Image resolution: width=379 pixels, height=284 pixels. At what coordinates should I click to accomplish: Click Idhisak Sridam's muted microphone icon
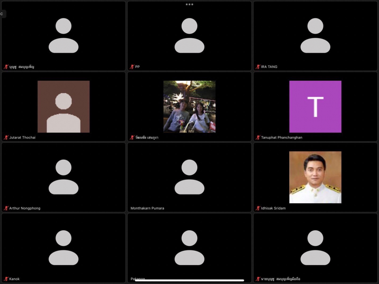[258, 208]
